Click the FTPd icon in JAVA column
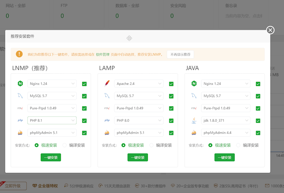Viewport: 284px width, 193px height. coord(194,108)
